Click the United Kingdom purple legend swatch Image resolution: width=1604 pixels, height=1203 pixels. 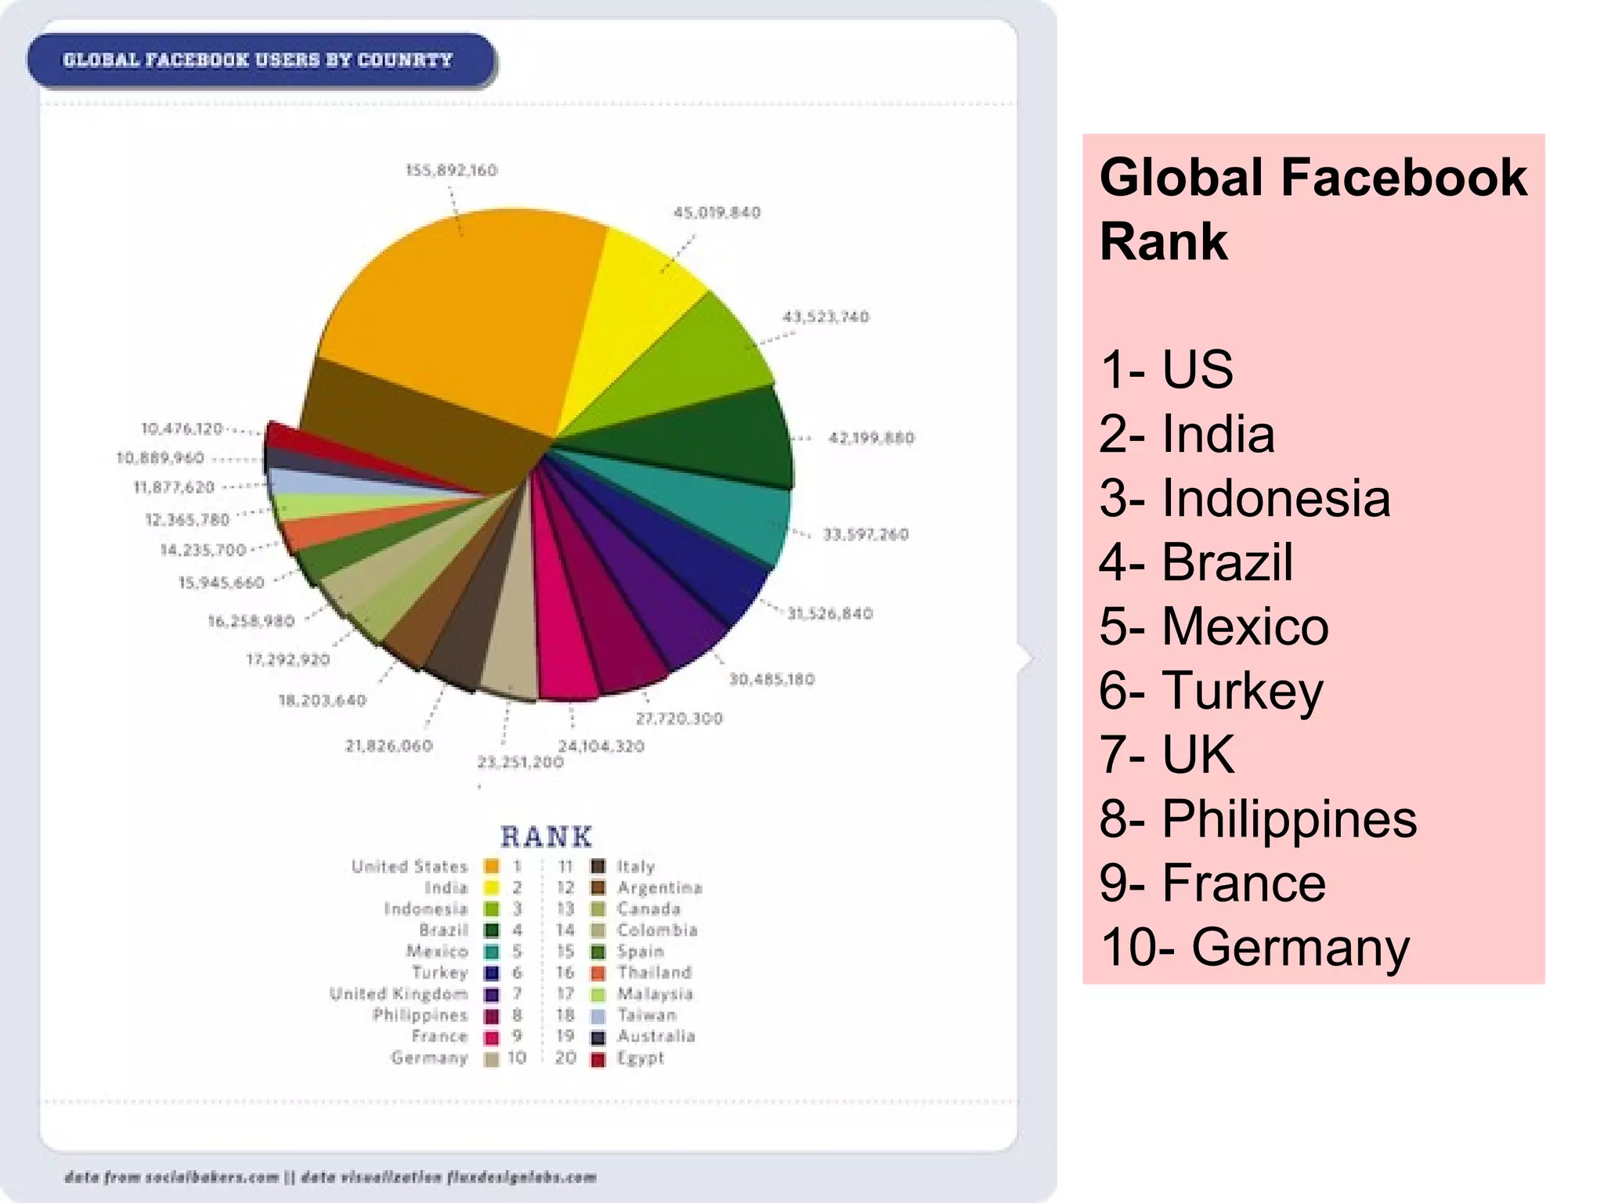click(x=491, y=994)
